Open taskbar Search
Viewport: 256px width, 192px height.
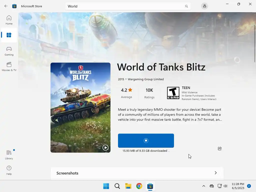(117, 186)
